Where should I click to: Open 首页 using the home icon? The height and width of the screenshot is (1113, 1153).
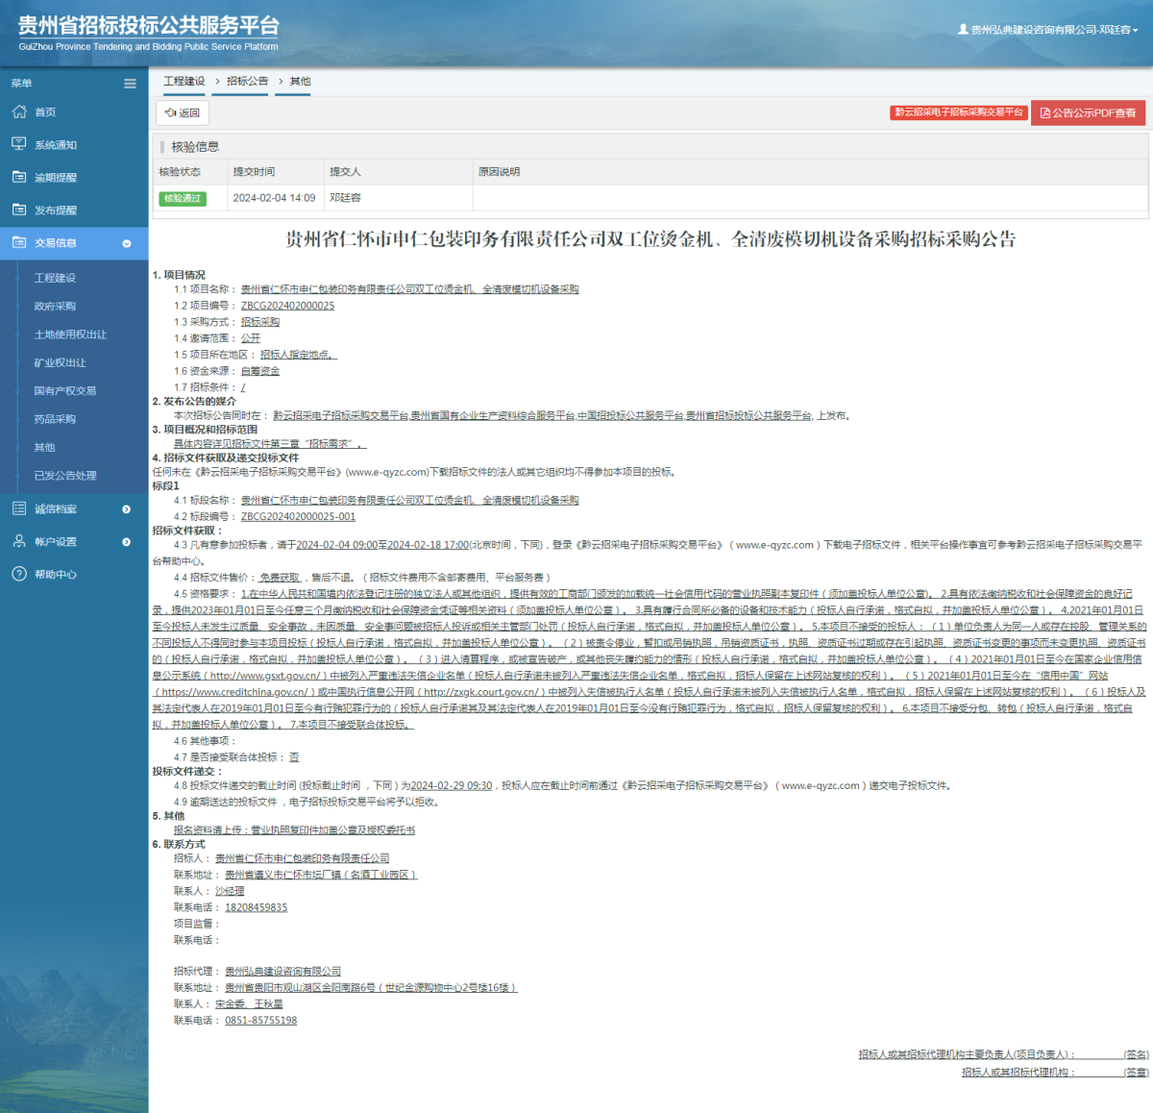[19, 111]
